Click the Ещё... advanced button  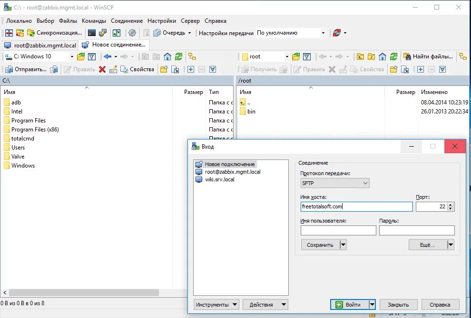(x=428, y=245)
